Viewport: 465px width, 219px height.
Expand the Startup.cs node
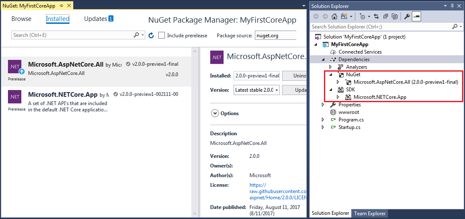click(x=323, y=127)
